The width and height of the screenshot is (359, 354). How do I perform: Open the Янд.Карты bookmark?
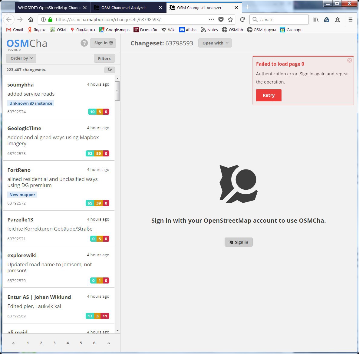click(x=83, y=30)
